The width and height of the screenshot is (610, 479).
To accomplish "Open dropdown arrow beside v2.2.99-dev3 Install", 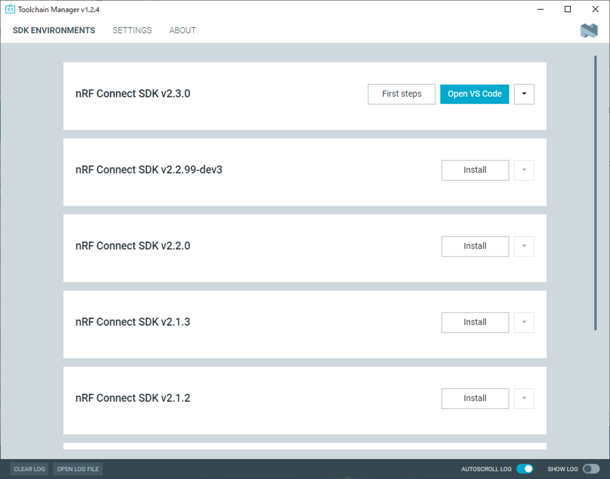I will point(524,170).
